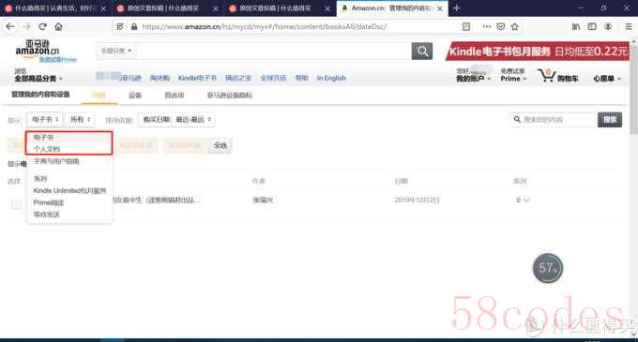
Task: Open the 购买日期 sort order dropdown
Action: (176, 119)
